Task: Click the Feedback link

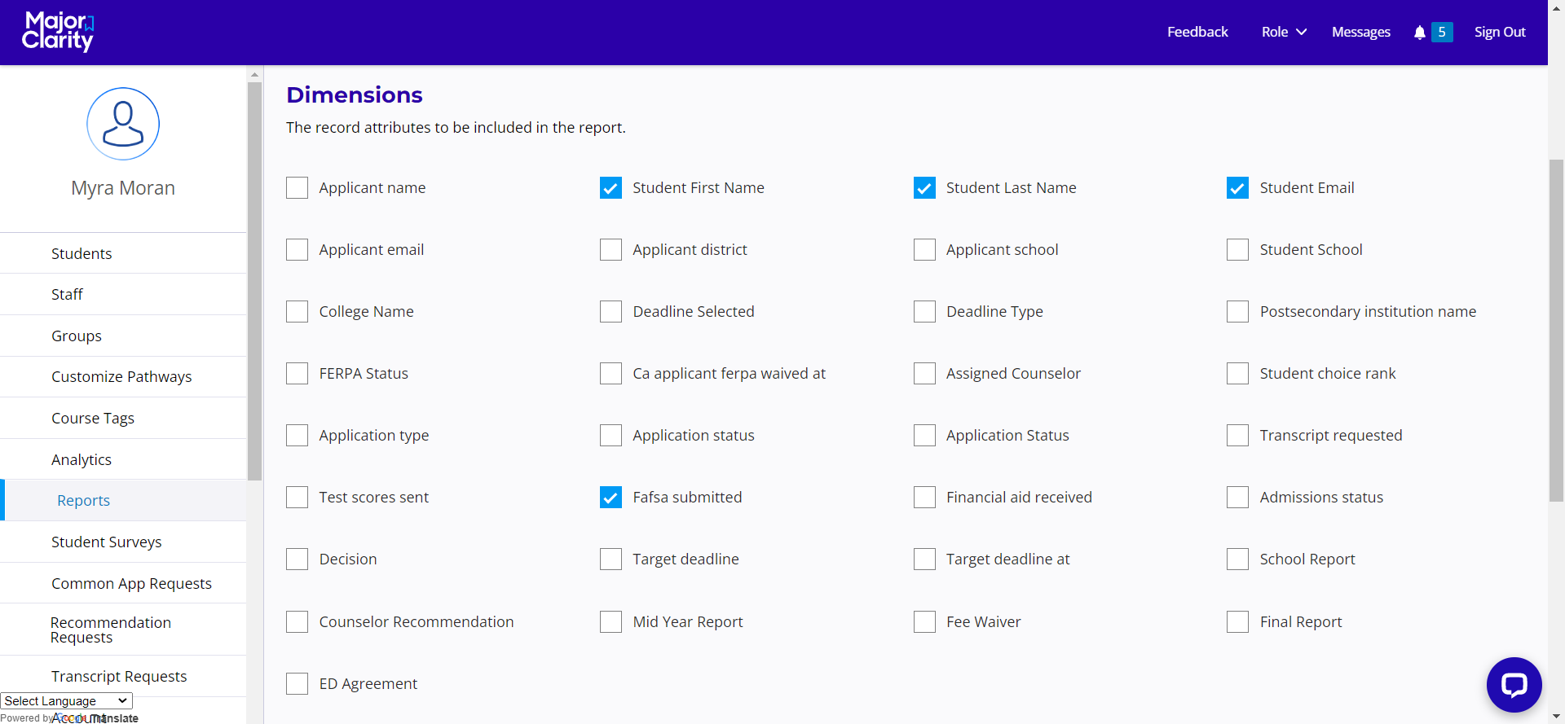Action: pos(1197,33)
